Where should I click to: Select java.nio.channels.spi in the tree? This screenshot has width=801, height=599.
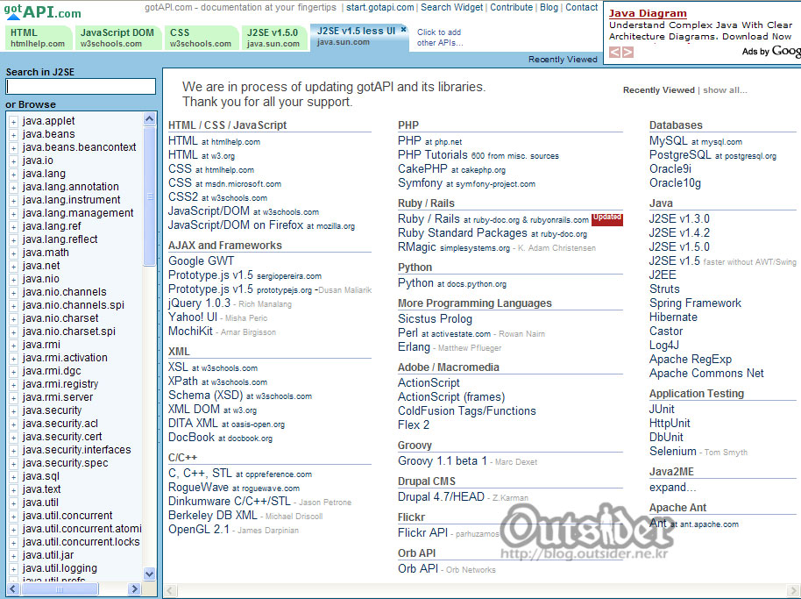click(x=73, y=305)
